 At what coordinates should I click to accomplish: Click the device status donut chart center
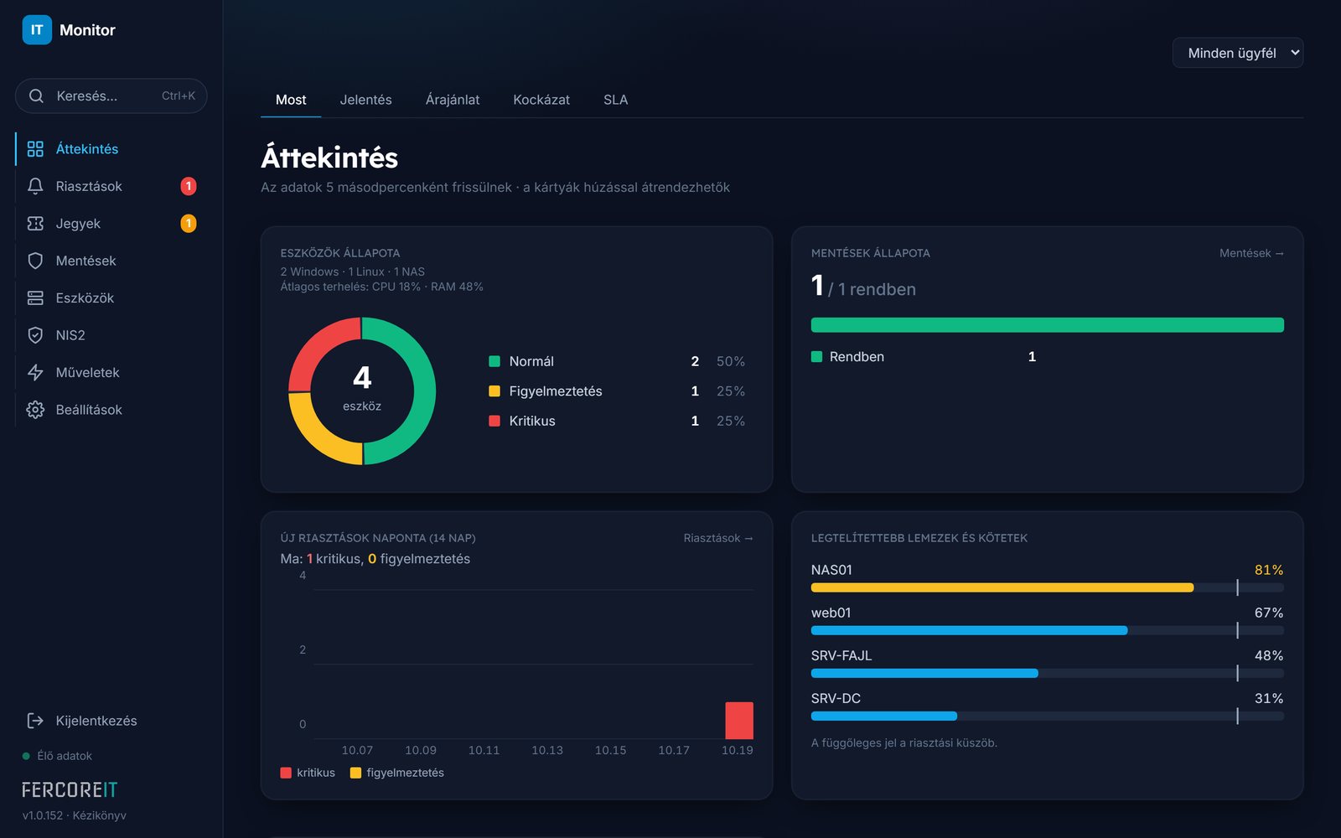362,391
